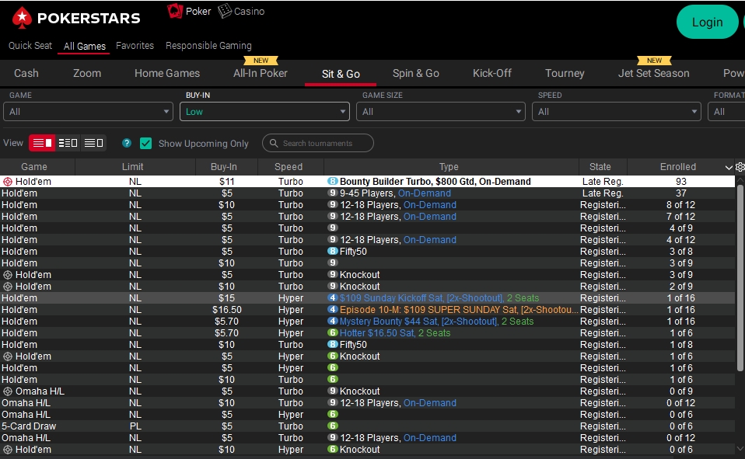Expand the Game filter dropdown
745x459 pixels.
(x=88, y=112)
